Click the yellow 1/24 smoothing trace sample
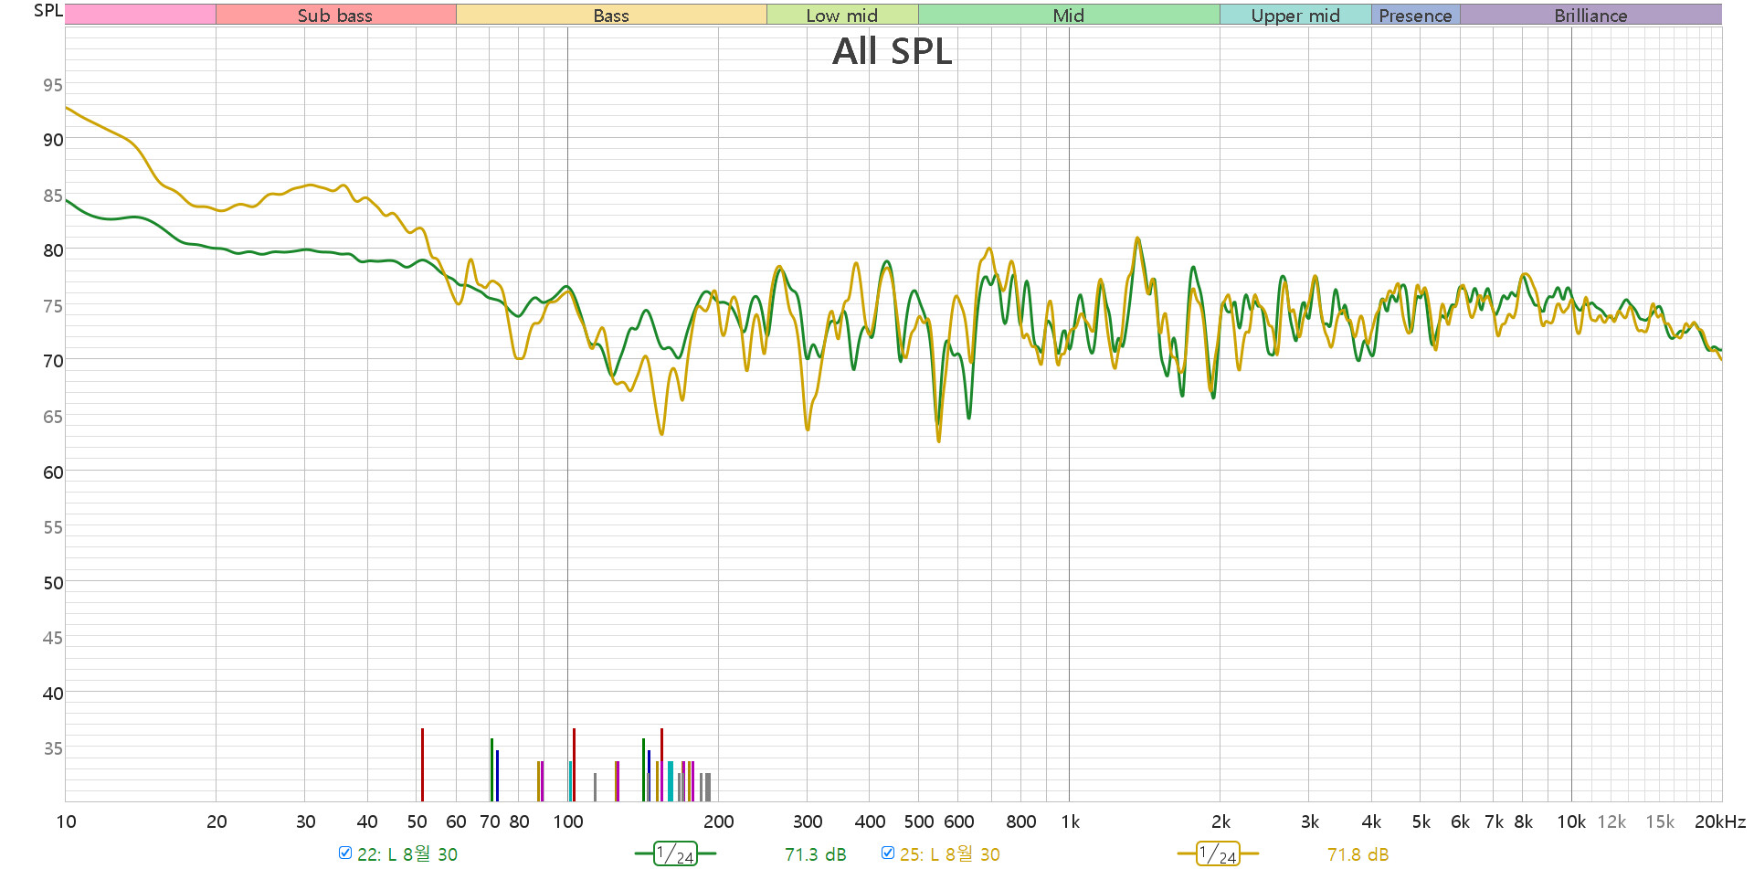The image size is (1754, 869). [1219, 853]
